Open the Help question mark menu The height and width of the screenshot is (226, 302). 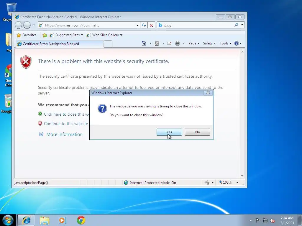pyautogui.click(x=238, y=43)
